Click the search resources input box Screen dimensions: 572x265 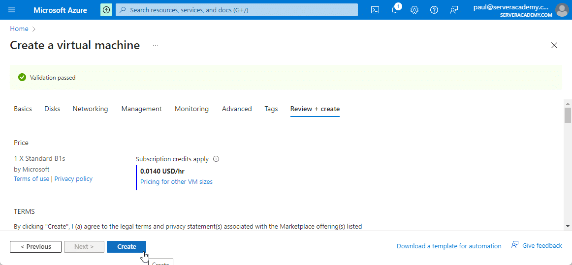click(x=236, y=10)
